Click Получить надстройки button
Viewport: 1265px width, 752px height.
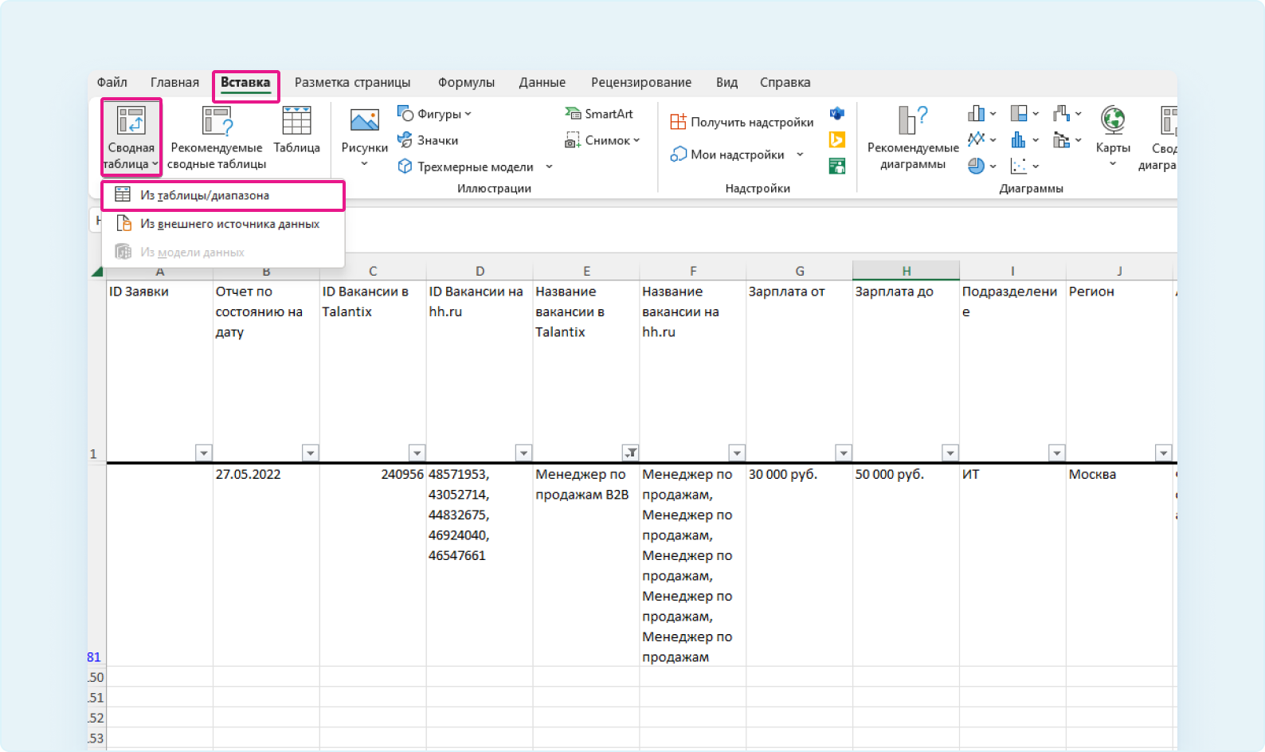742,122
